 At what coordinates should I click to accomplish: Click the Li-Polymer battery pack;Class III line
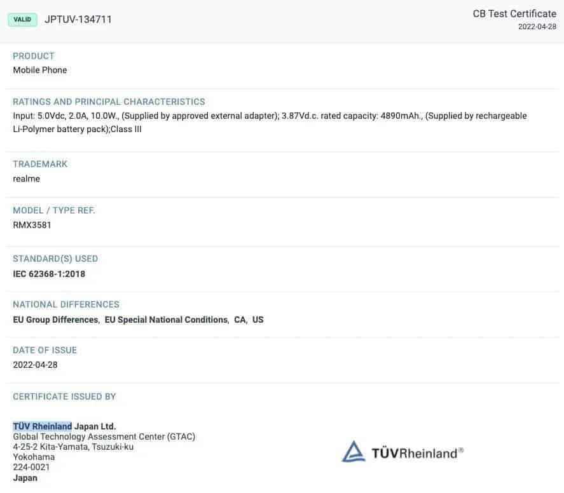[x=77, y=129]
